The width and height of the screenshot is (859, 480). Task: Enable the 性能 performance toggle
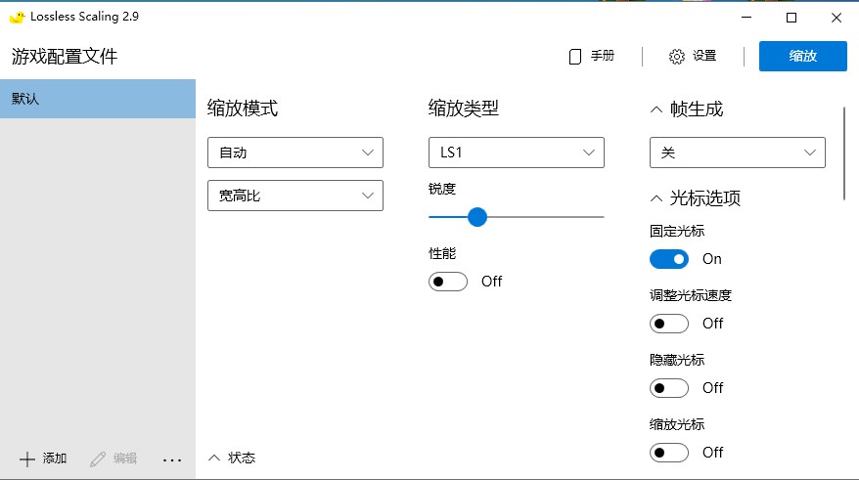click(448, 282)
